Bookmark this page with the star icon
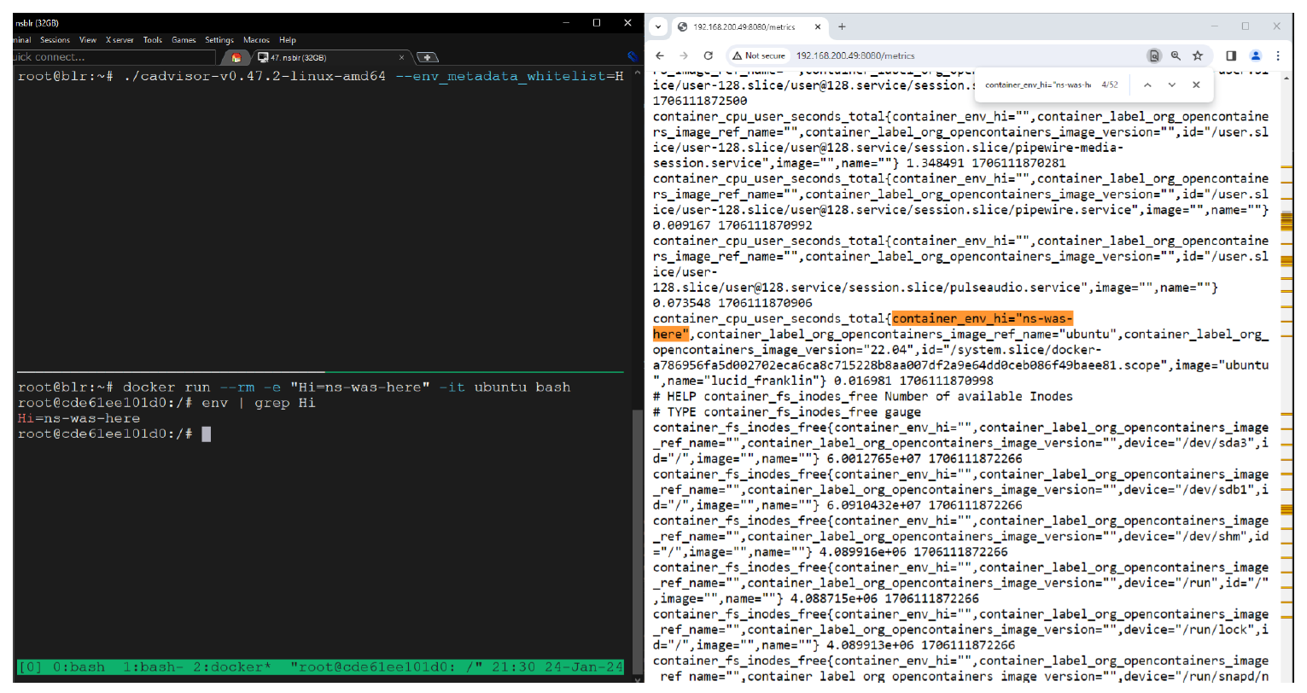This screenshot has width=1307, height=693. pos(1198,55)
